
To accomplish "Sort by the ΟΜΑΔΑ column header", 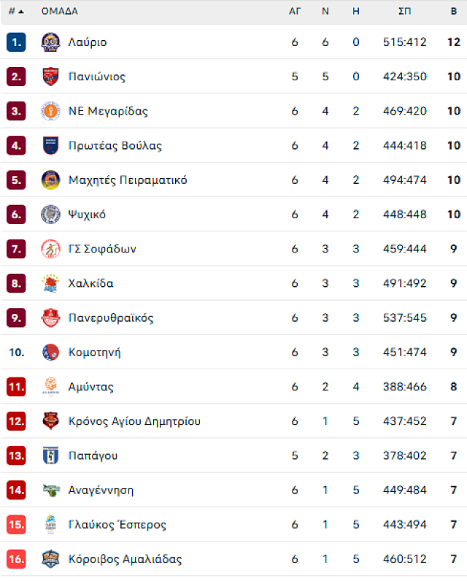I will pos(60,12).
